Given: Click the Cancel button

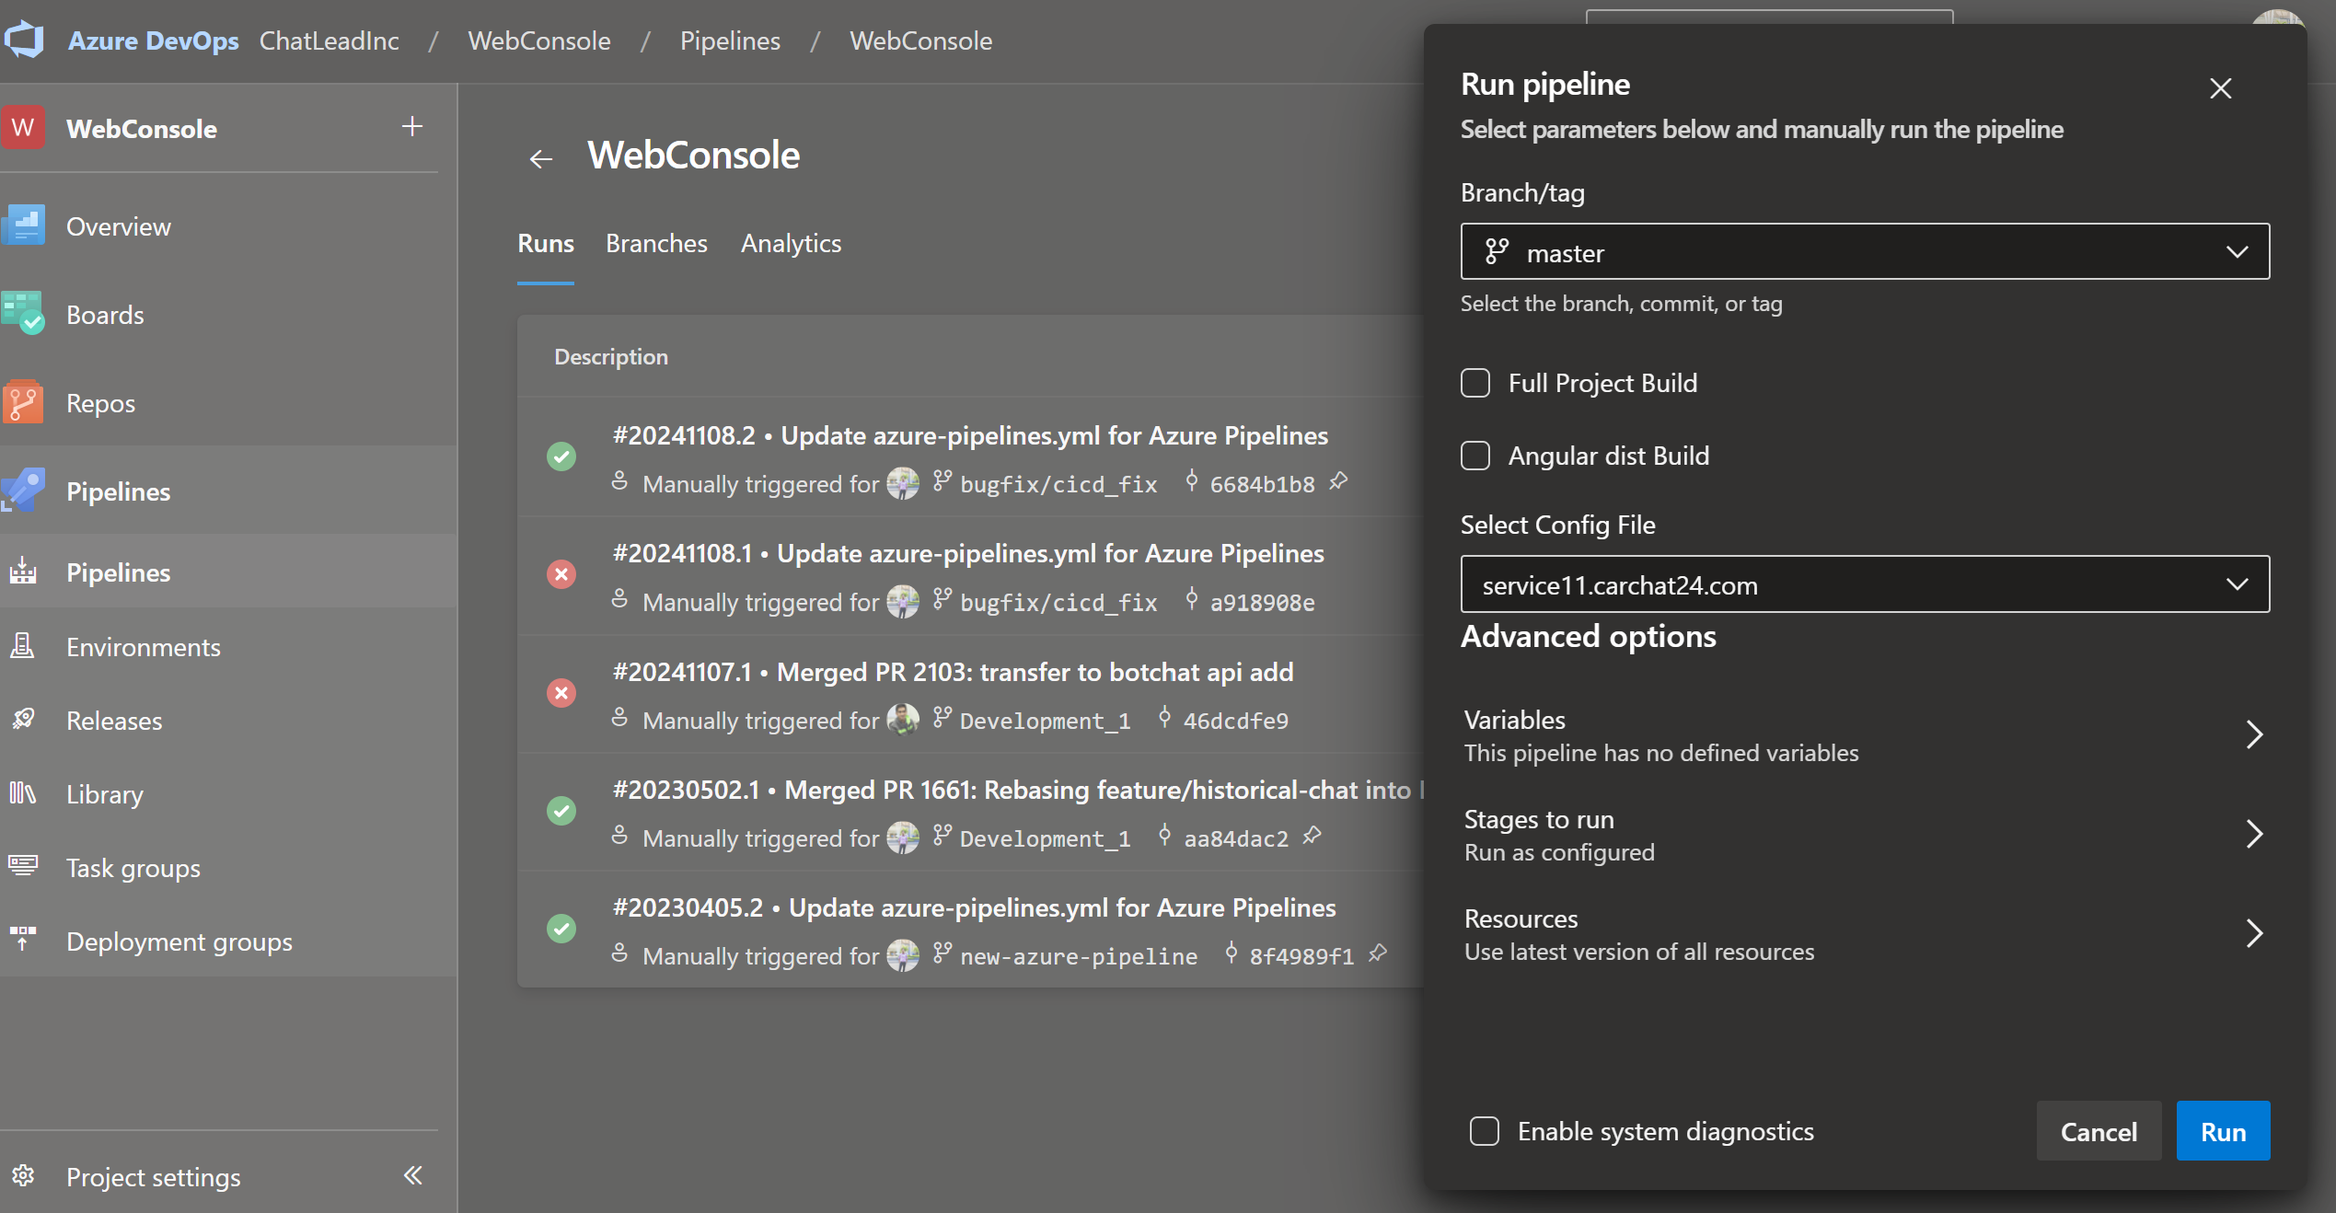Looking at the screenshot, I should [2098, 1131].
